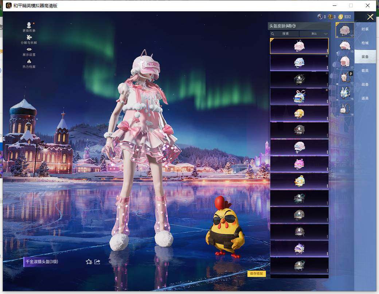Click the magnifier icon in the search box

point(273,34)
